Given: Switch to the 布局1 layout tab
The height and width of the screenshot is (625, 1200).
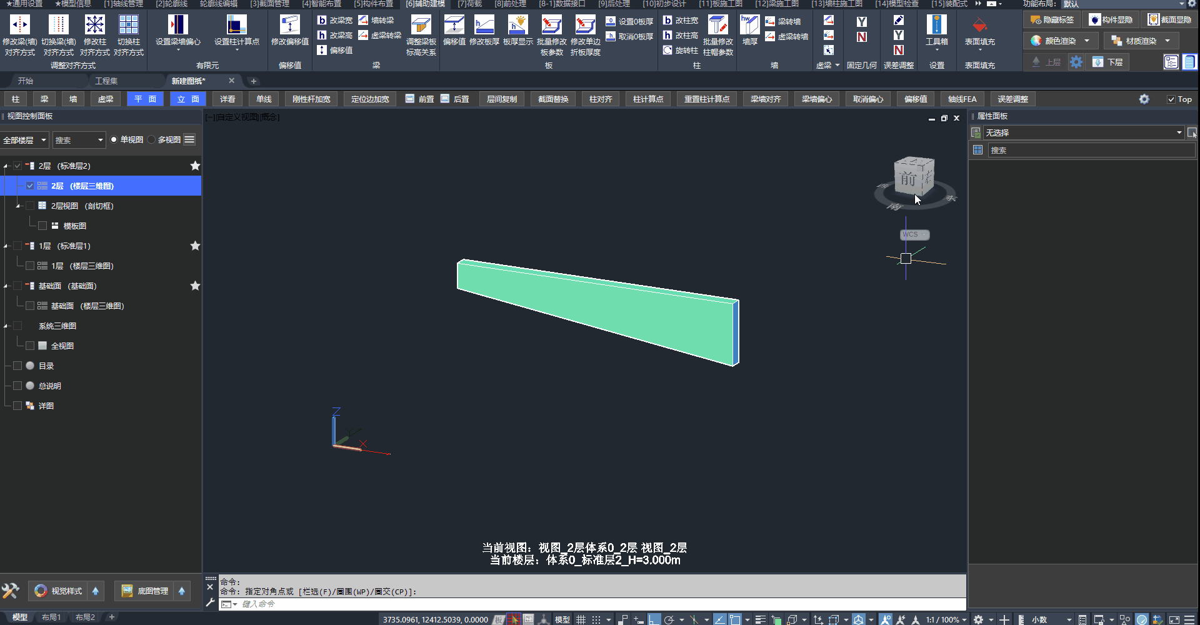Looking at the screenshot, I should (x=51, y=617).
